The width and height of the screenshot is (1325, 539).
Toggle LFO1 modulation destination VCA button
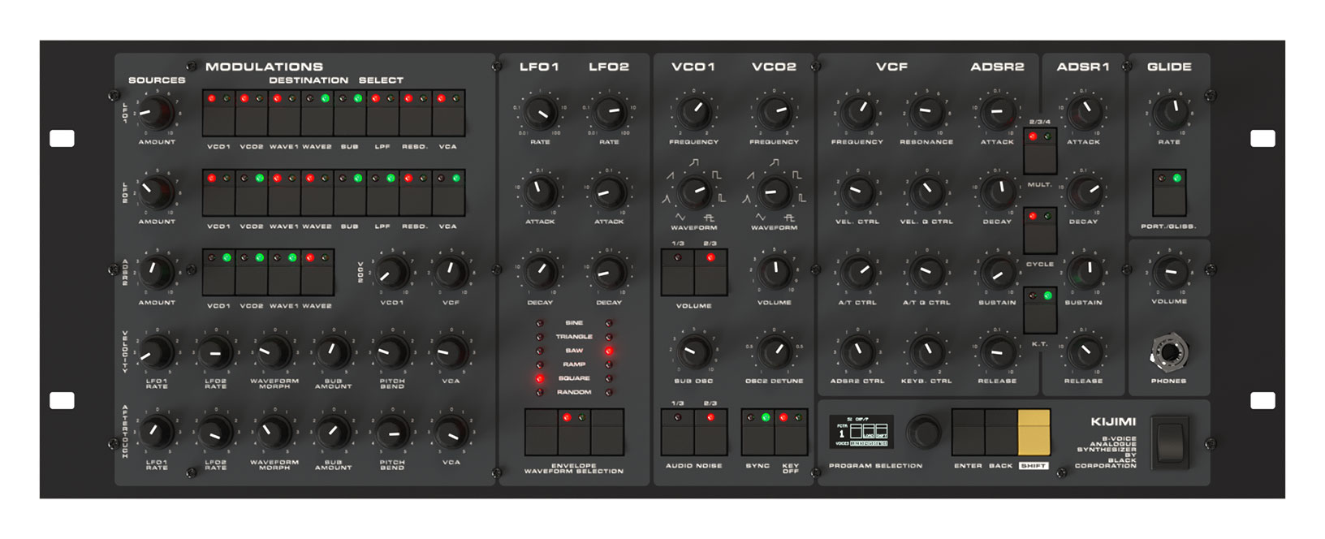pyautogui.click(x=448, y=113)
